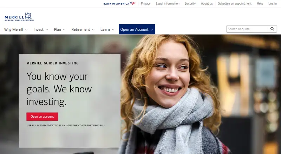The height and width of the screenshot is (154, 281).
Task: Open the About us link
Action: click(207, 3)
